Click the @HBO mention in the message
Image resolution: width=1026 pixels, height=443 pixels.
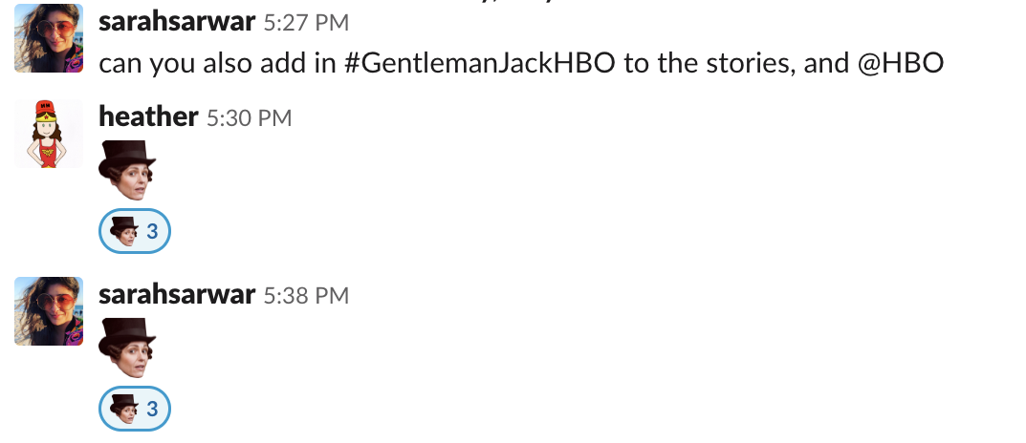coord(900,63)
